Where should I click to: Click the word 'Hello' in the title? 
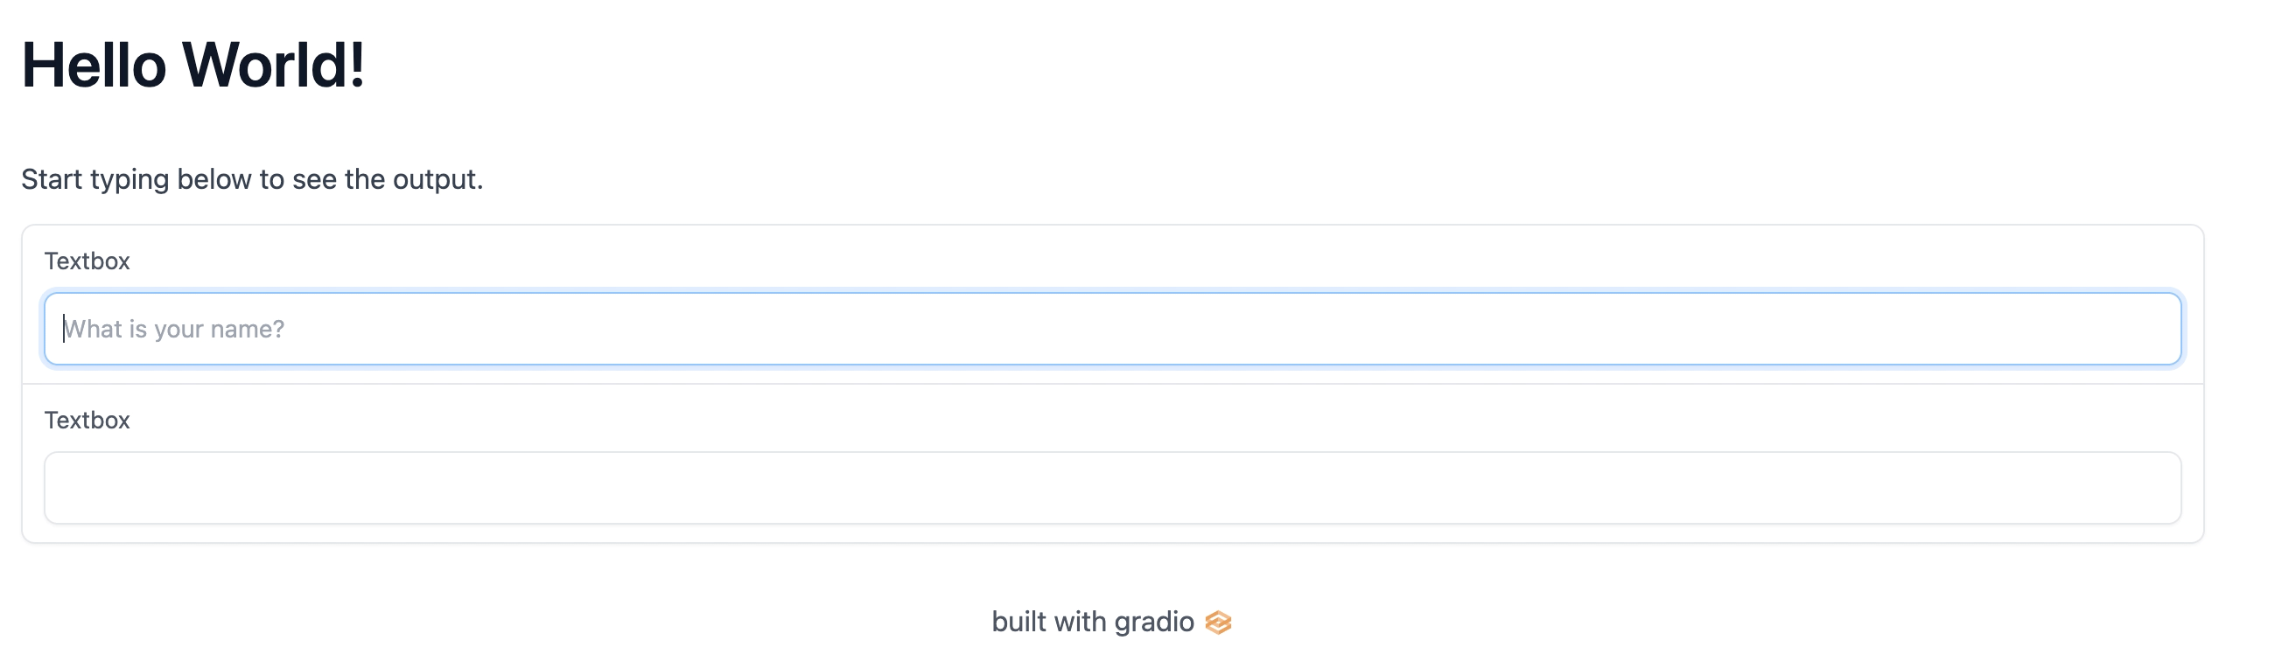point(94,65)
